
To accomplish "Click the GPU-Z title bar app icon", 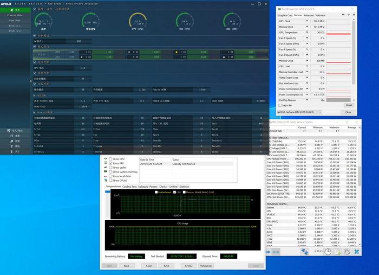I will click(x=279, y=9).
